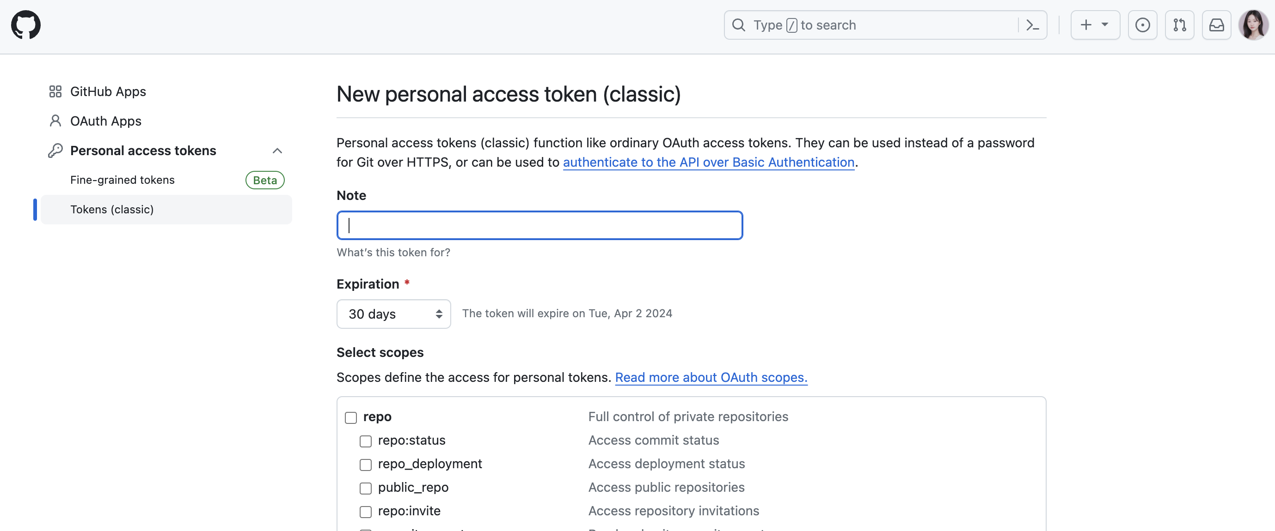
Task: Click the plus create-new icon
Action: tap(1085, 25)
